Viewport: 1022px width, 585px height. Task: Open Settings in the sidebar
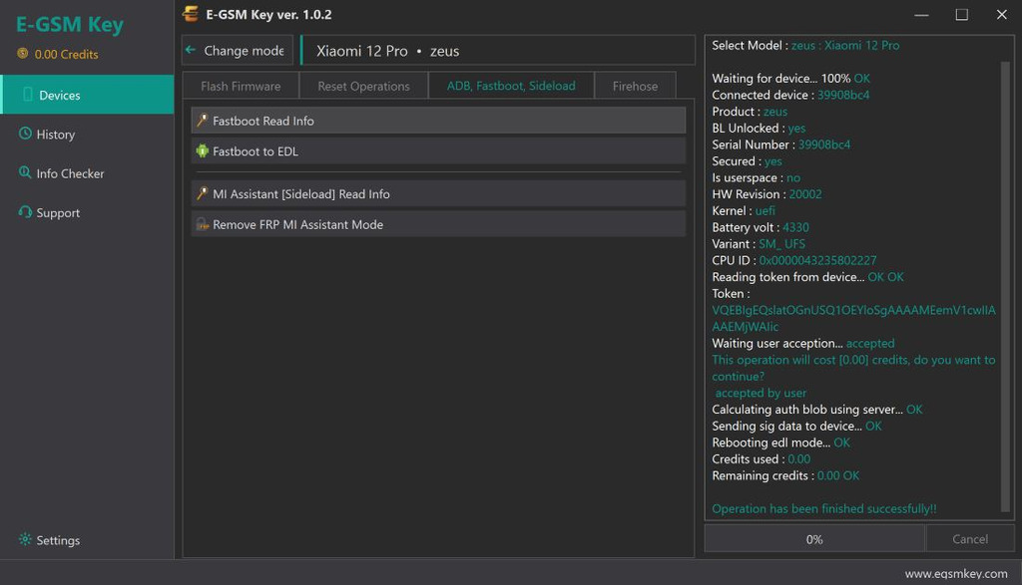tap(88, 540)
